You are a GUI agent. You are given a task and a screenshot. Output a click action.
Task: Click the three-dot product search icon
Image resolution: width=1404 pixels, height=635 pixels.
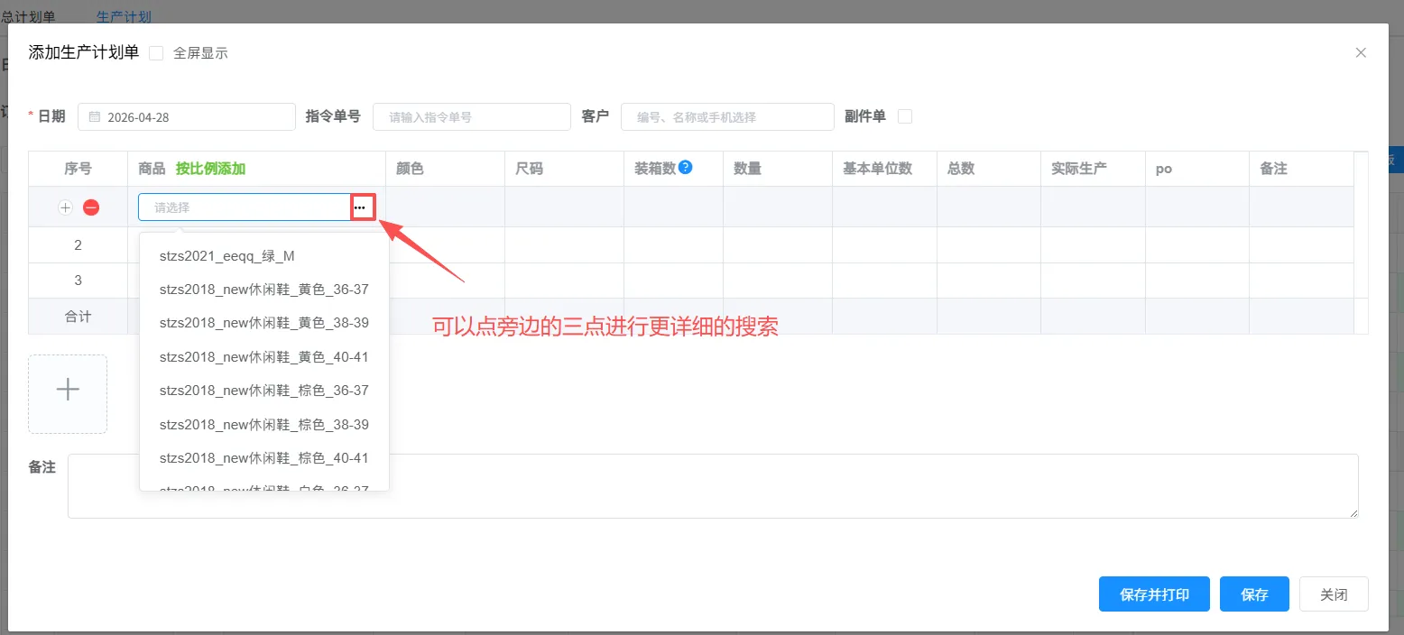click(361, 207)
